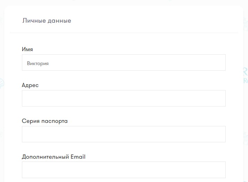Image resolution: width=248 pixels, height=182 pixels.
Task: Click the partial R logo at the right edge
Action: 246,72
